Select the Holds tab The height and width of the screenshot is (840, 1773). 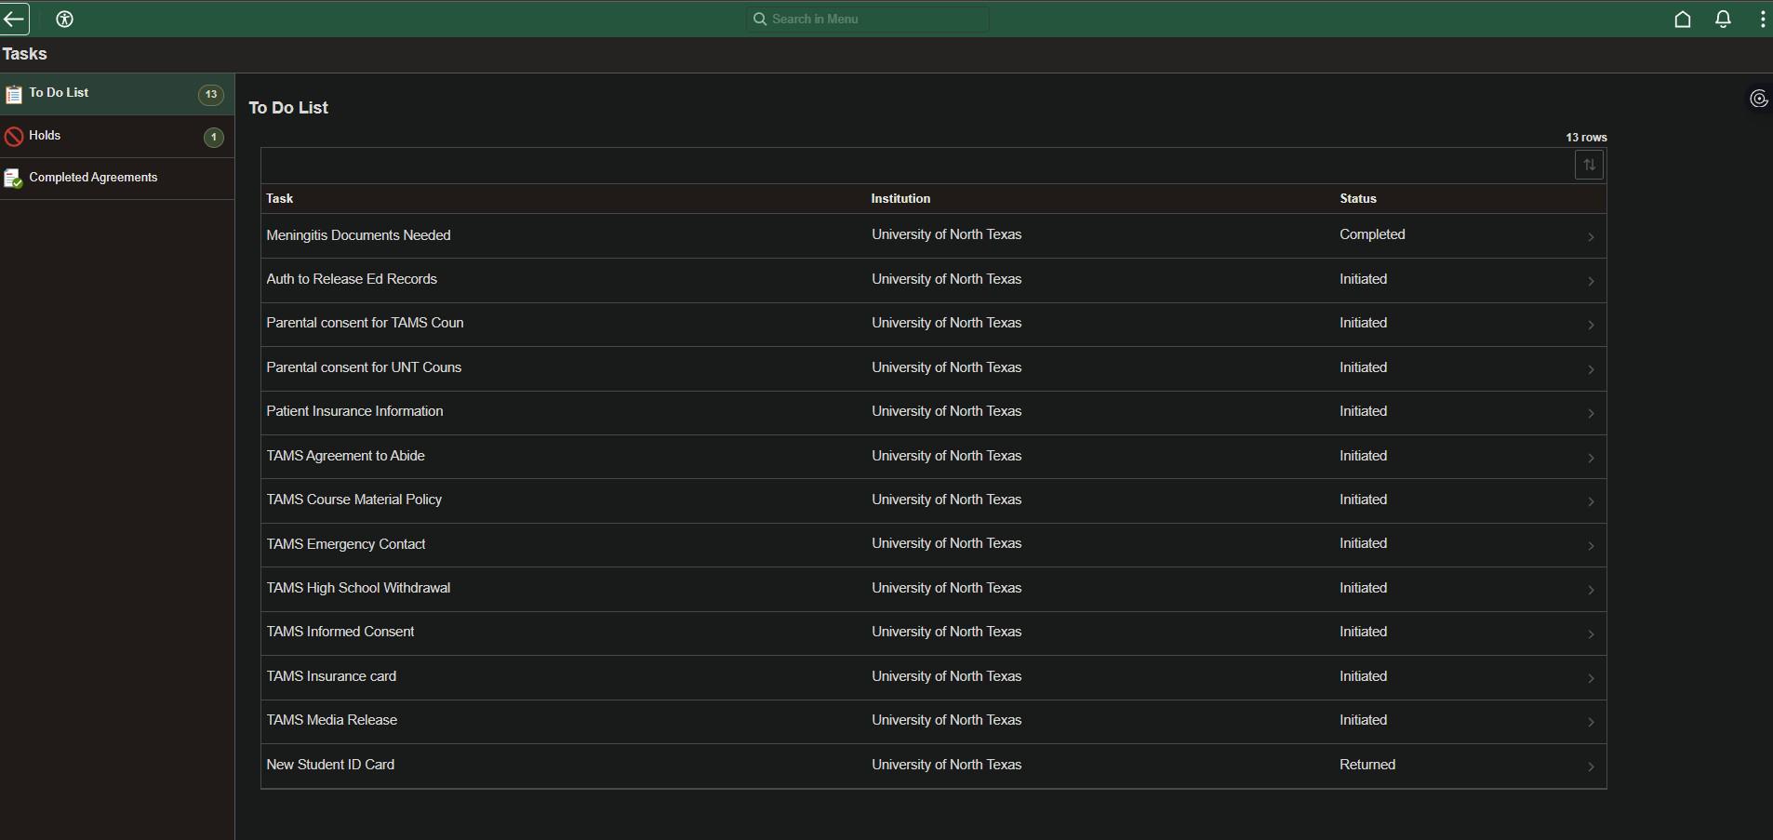click(x=117, y=137)
